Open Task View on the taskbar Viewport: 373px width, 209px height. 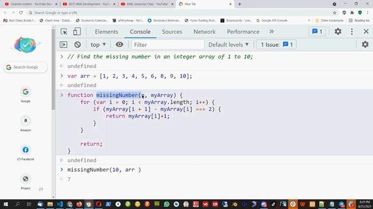[29, 204]
